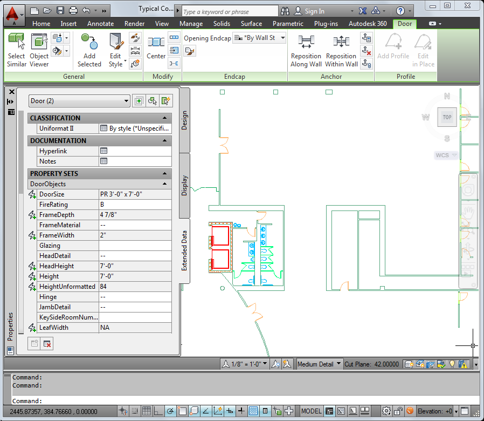Click the binoculars search icon
Image resolution: width=484 pixels, height=421 pixels.
[x=285, y=11]
